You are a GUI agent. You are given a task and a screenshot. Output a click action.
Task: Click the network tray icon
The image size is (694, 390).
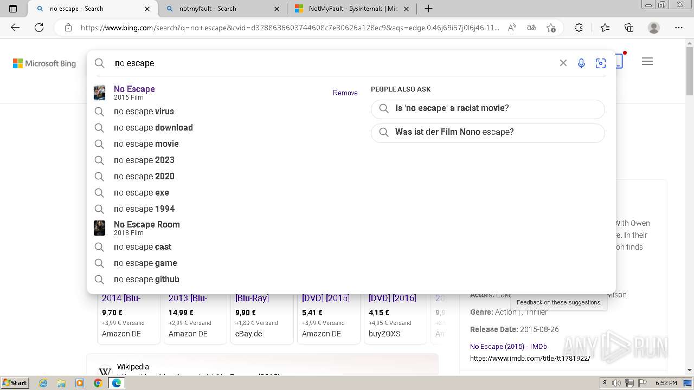click(629, 383)
